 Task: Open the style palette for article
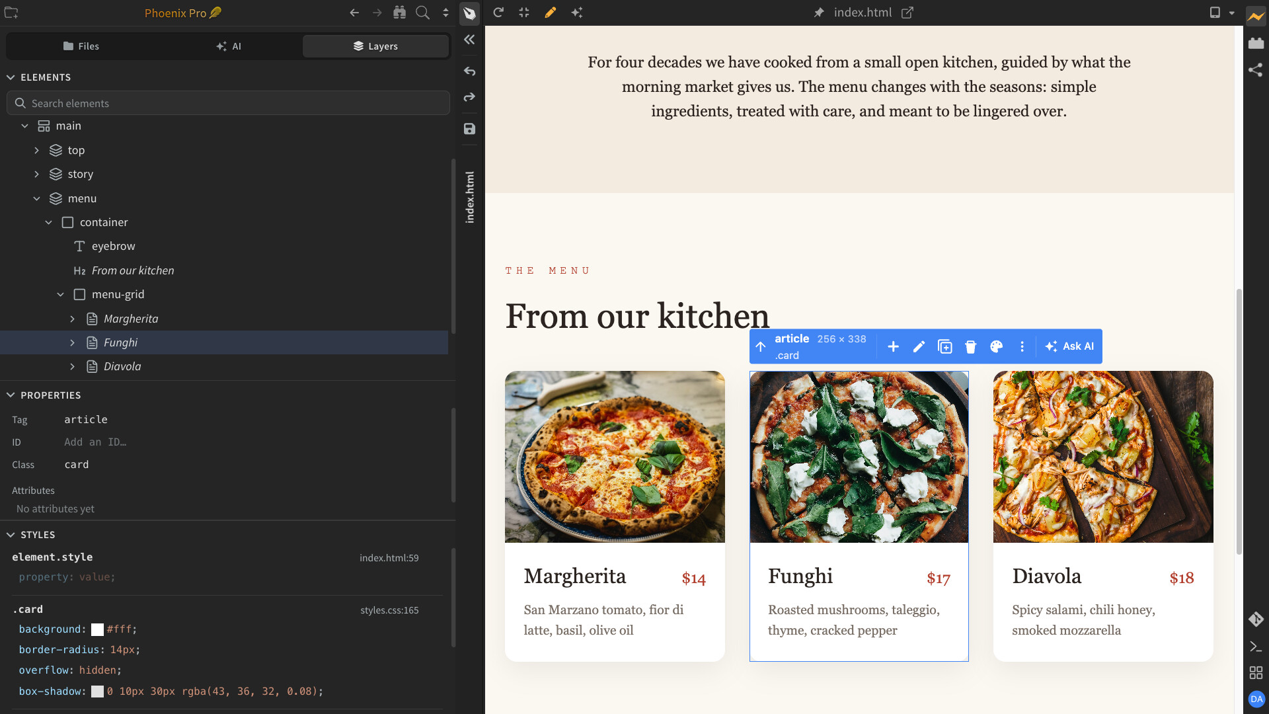tap(996, 346)
